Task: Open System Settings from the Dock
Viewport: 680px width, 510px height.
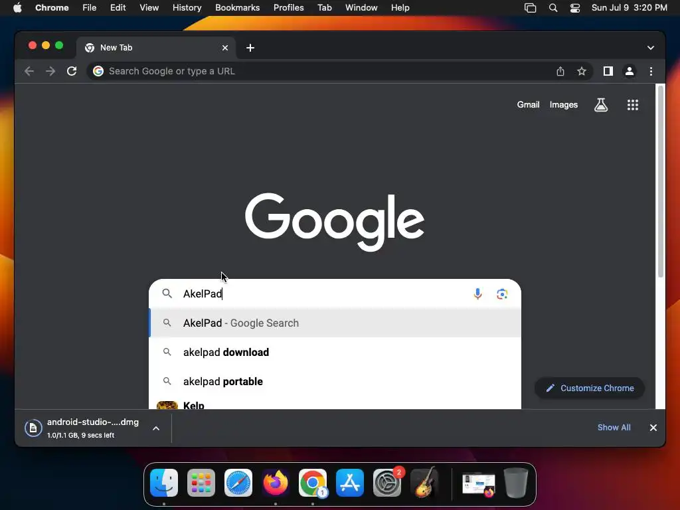Action: pos(387,483)
